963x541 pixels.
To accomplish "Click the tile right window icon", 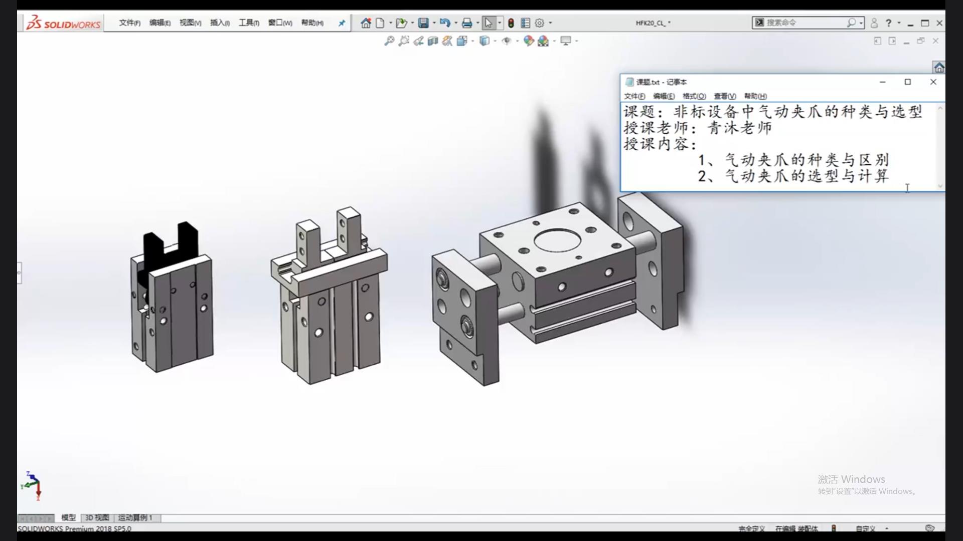I will point(892,41).
